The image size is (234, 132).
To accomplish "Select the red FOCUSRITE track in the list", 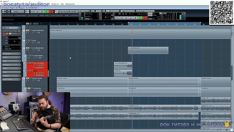I will (x=37, y=66).
